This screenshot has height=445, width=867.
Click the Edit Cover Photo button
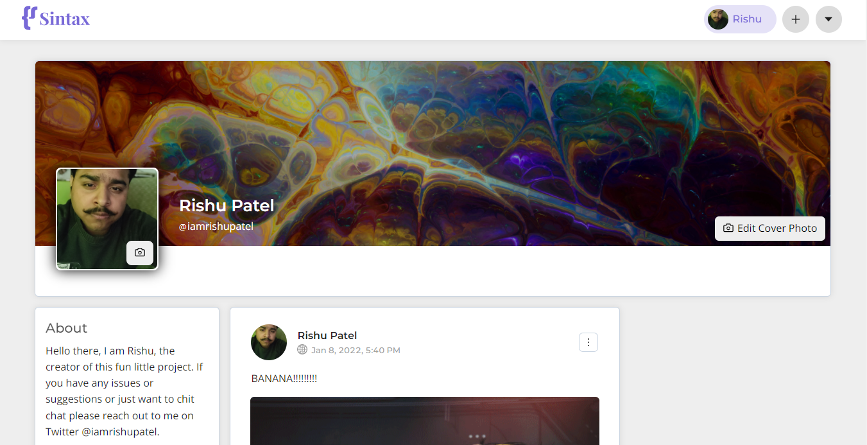coord(770,228)
